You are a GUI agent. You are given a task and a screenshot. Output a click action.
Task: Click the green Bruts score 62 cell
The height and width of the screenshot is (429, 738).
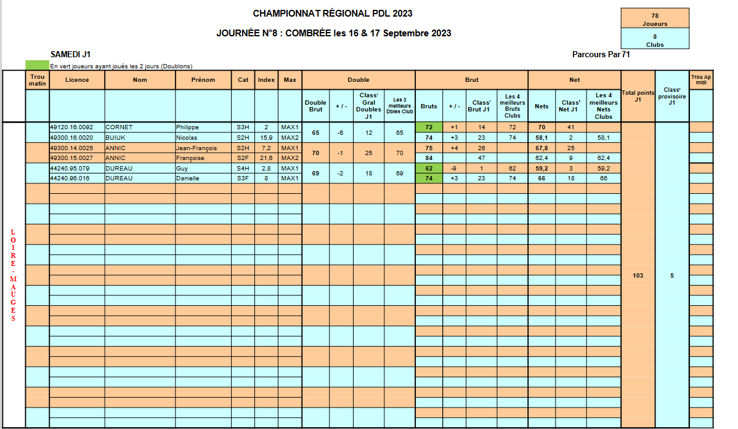(429, 169)
